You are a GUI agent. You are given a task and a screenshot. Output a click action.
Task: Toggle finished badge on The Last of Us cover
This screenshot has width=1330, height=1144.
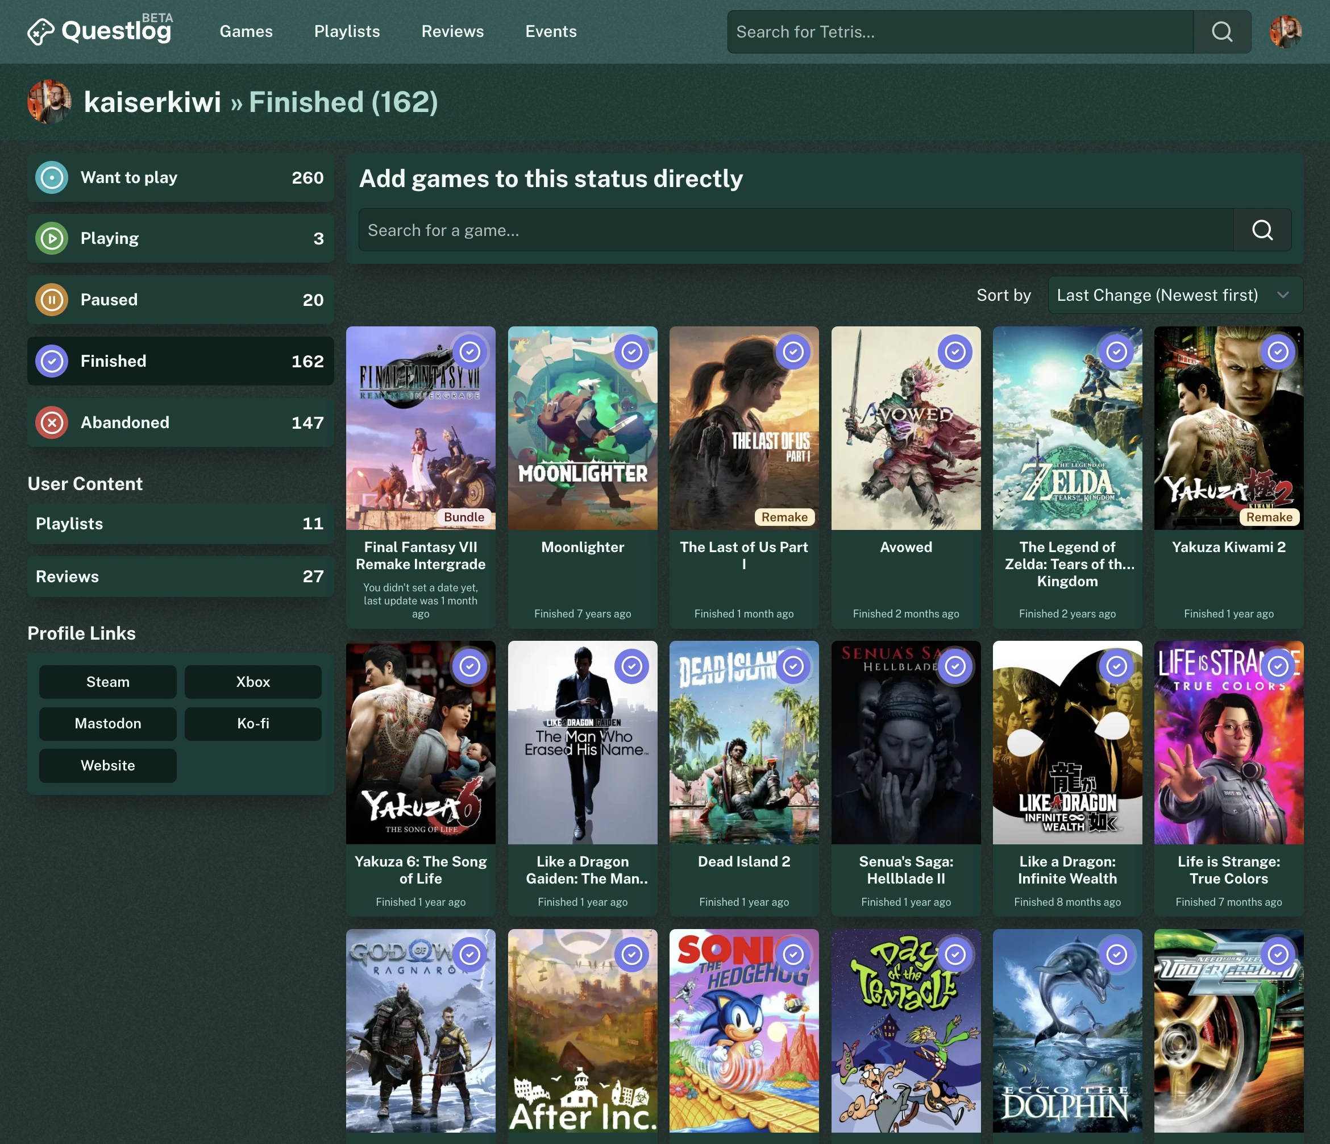(793, 352)
